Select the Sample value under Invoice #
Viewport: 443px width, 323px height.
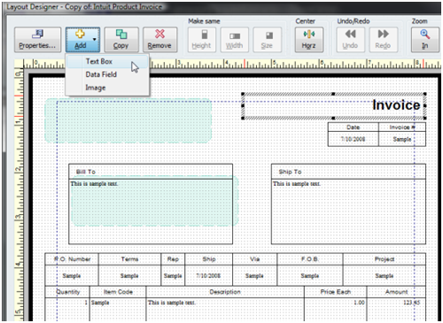[x=402, y=139]
